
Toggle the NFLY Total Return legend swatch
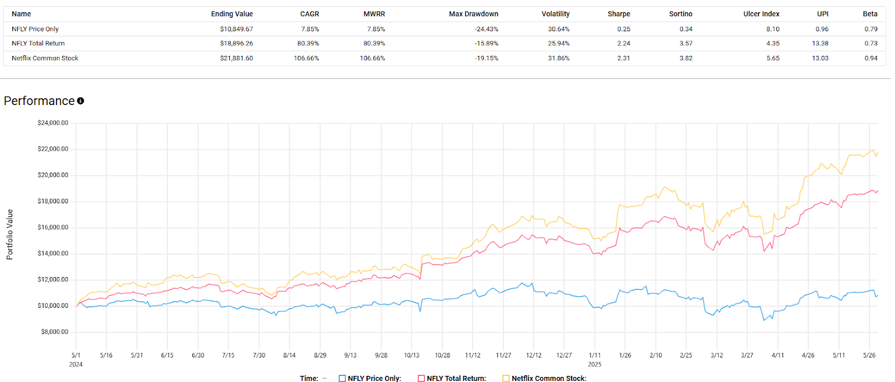[x=421, y=379]
